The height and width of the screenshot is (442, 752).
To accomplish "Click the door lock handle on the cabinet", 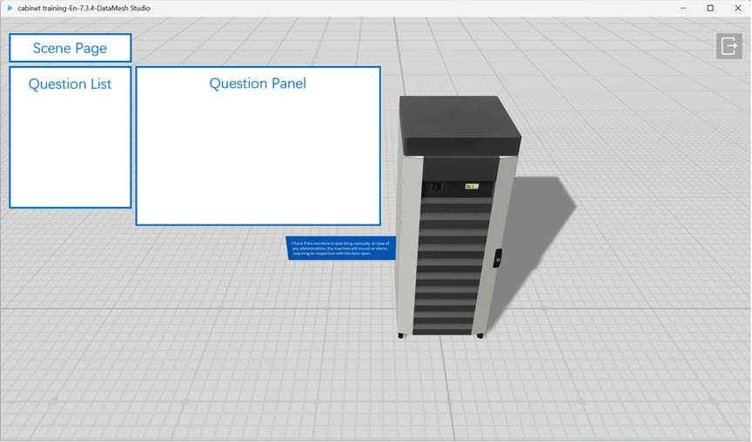I will [498, 258].
